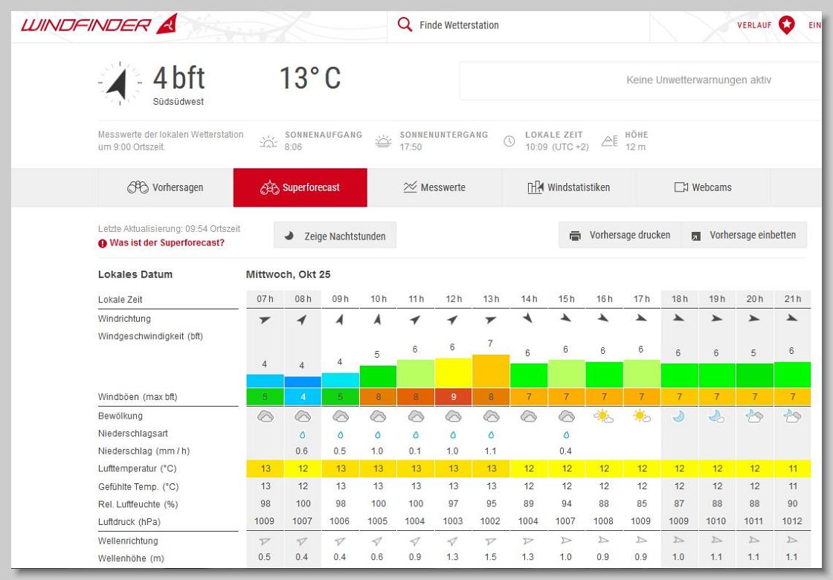Click the '13° C' current temperature

[310, 78]
